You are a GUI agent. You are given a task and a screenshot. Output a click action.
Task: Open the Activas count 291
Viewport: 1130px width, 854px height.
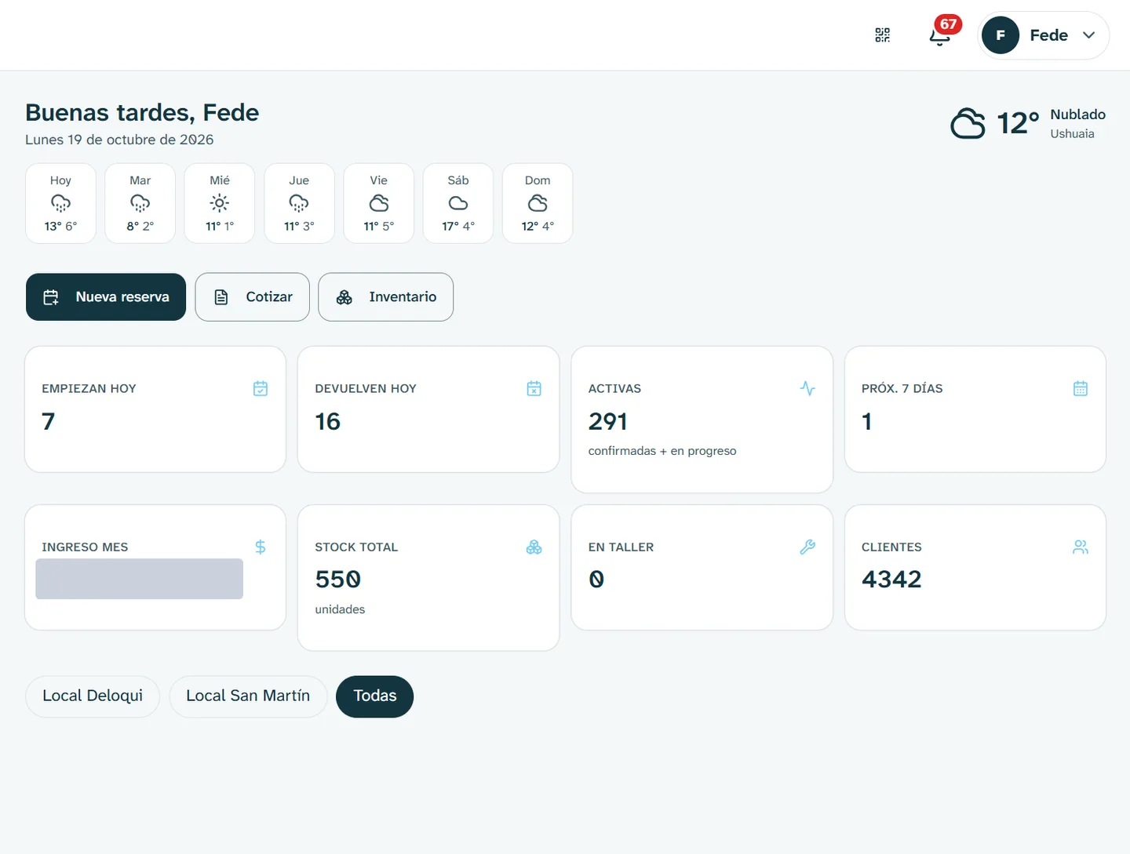coord(608,422)
